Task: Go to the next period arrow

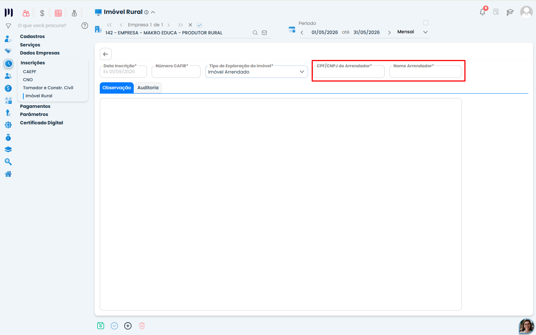Action: coord(389,33)
